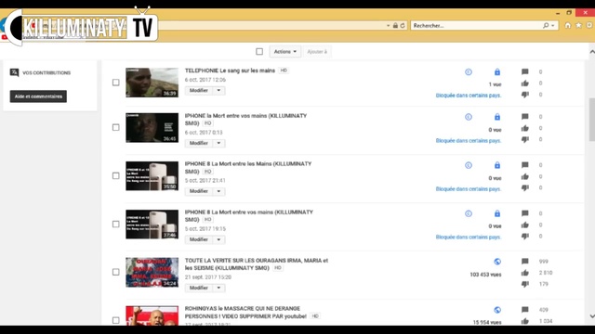Click comments icon of IPHONE la Mort video
The height and width of the screenshot is (334, 595).
point(524,117)
